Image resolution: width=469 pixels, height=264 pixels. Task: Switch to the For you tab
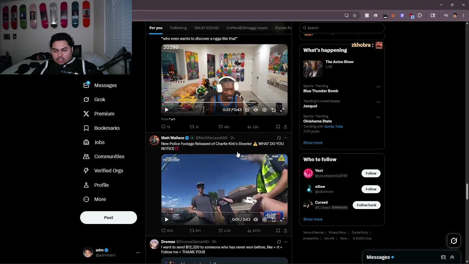tap(156, 28)
